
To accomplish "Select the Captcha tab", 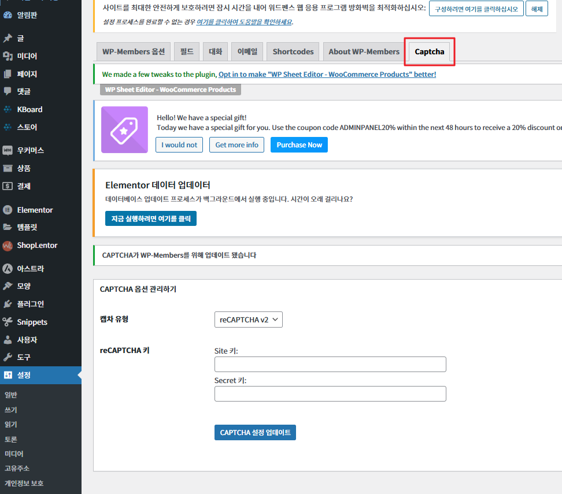I will tap(430, 51).
